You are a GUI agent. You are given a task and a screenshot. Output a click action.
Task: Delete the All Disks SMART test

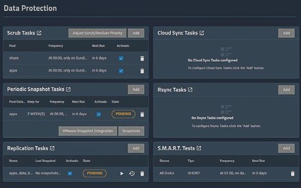click(292, 173)
